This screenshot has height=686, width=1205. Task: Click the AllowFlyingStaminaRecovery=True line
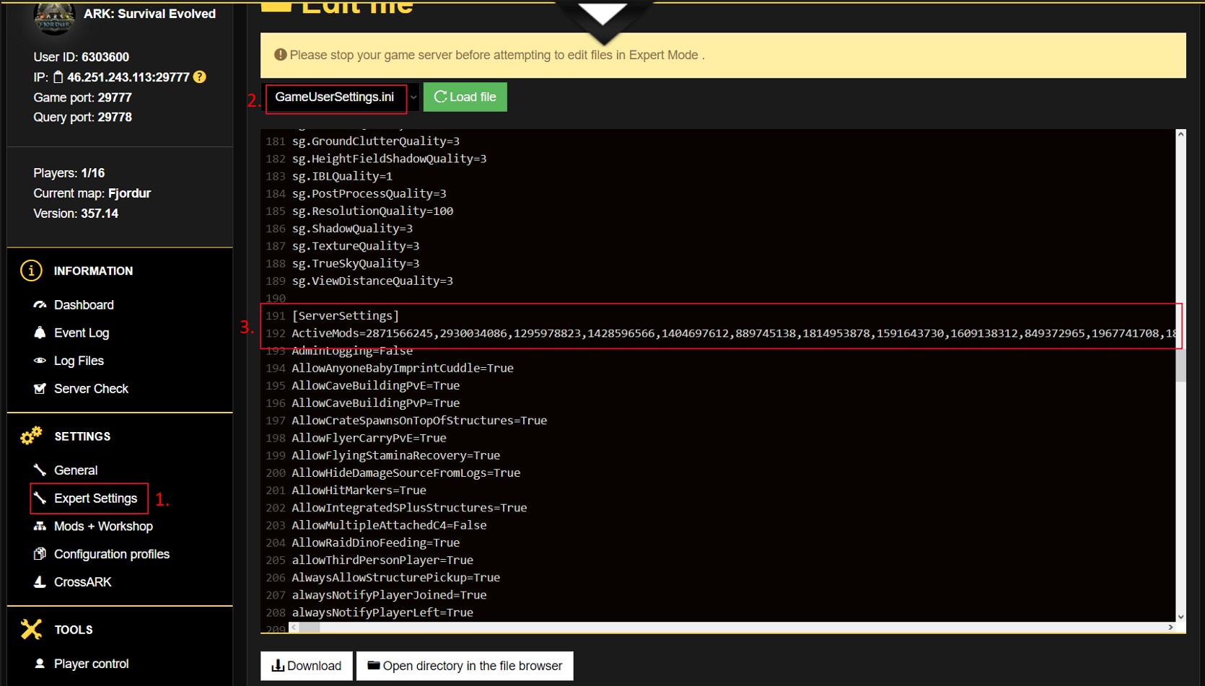tap(396, 456)
